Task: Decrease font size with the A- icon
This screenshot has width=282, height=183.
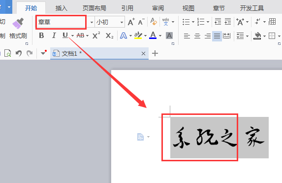Action: coord(141,22)
